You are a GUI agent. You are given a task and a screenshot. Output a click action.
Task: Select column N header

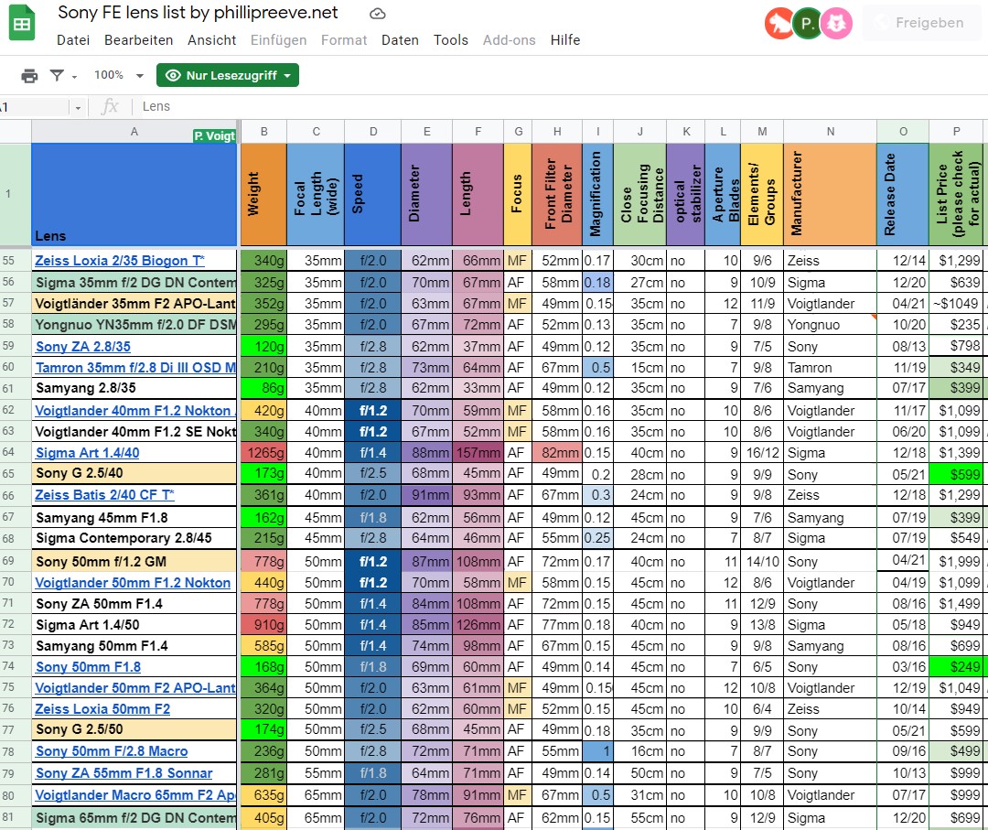(x=831, y=132)
